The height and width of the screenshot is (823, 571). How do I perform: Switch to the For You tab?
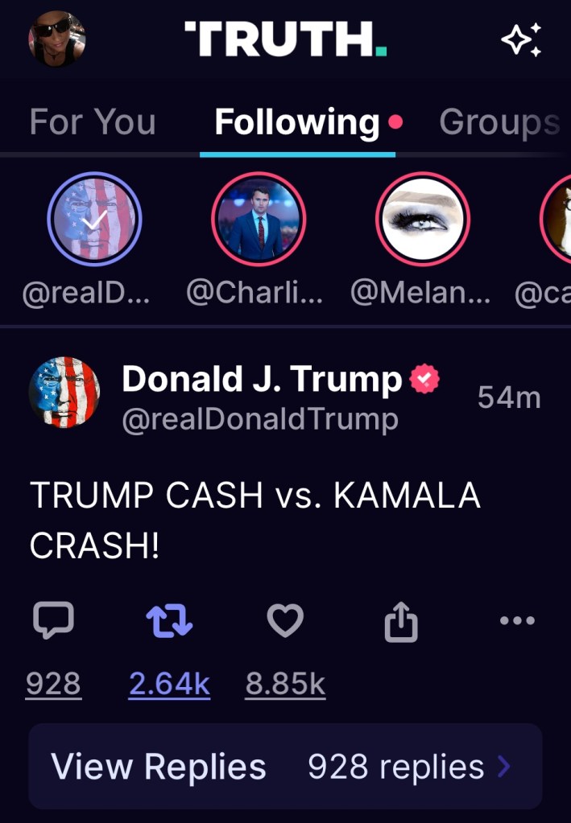[93, 122]
